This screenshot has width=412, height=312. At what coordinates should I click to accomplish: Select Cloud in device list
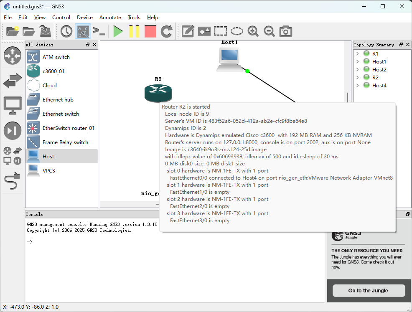(62, 85)
